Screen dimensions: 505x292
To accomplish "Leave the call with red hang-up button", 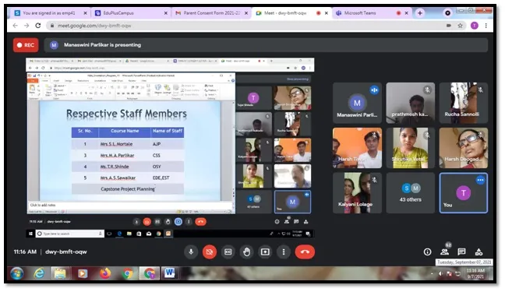I will (305, 252).
